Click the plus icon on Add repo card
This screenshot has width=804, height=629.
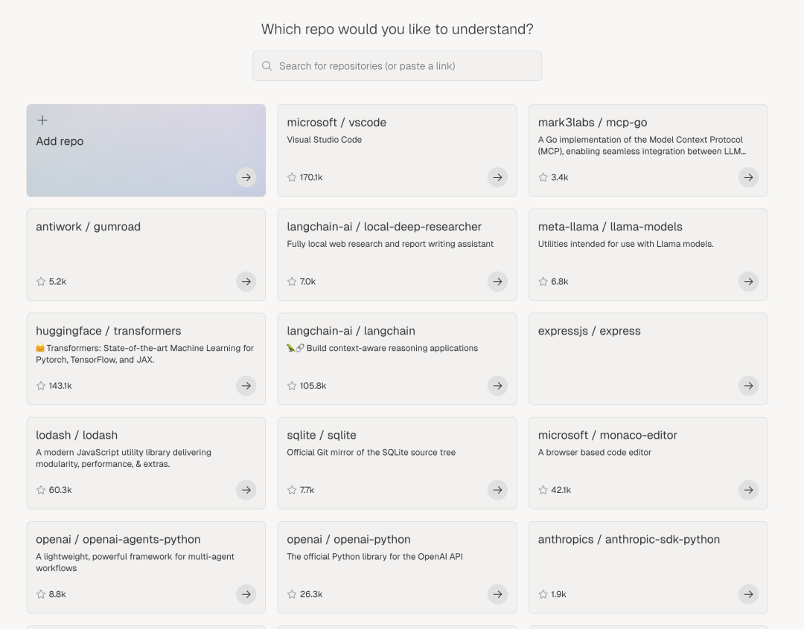click(42, 120)
